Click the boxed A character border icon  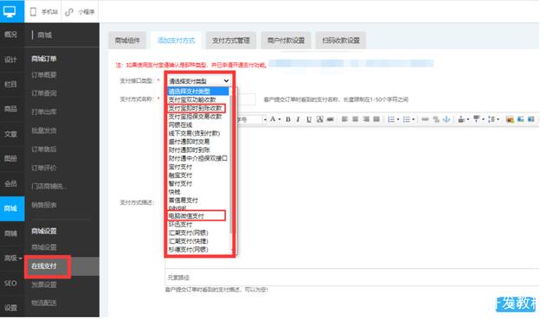tap(319, 119)
